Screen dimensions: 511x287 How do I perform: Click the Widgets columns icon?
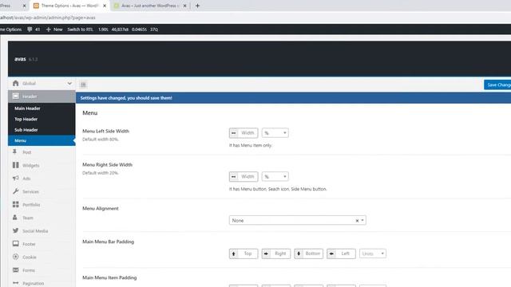[x=15, y=165]
